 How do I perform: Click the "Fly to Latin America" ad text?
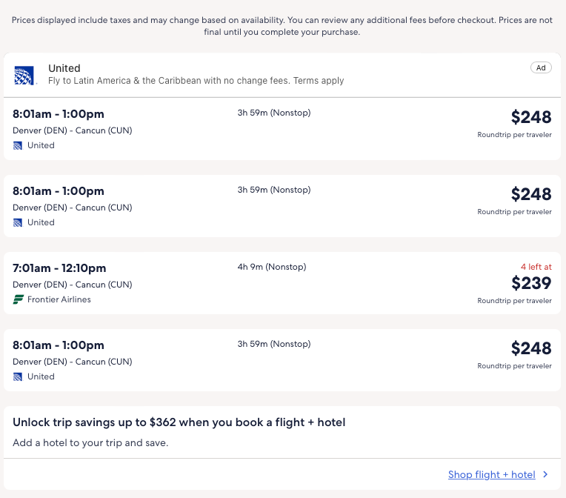196,81
